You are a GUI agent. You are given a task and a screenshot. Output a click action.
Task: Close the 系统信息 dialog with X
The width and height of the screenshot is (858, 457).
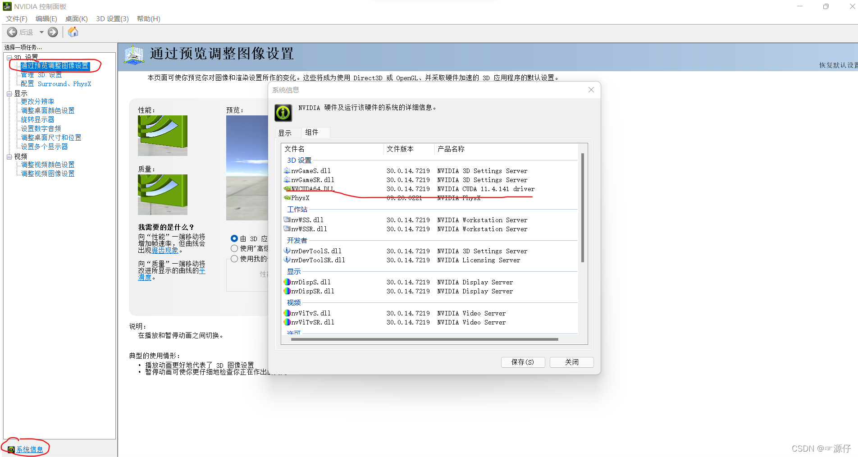coord(591,90)
